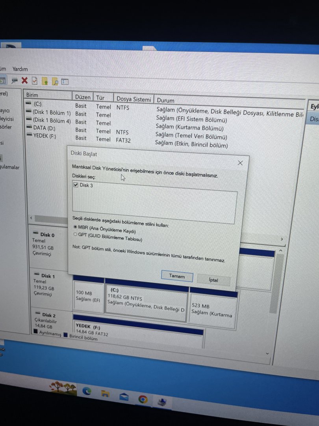This screenshot has width=319, height=426.
Task: Select the (Disk 1 Bölüm 4) volume row
Action: 52,120
